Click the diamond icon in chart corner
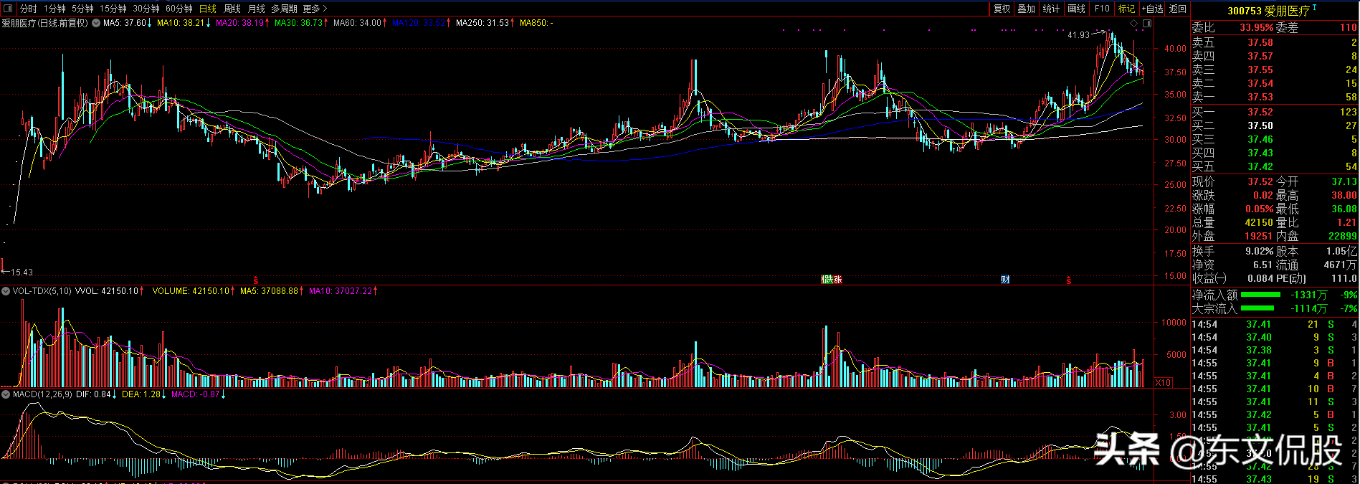 (x=1134, y=24)
